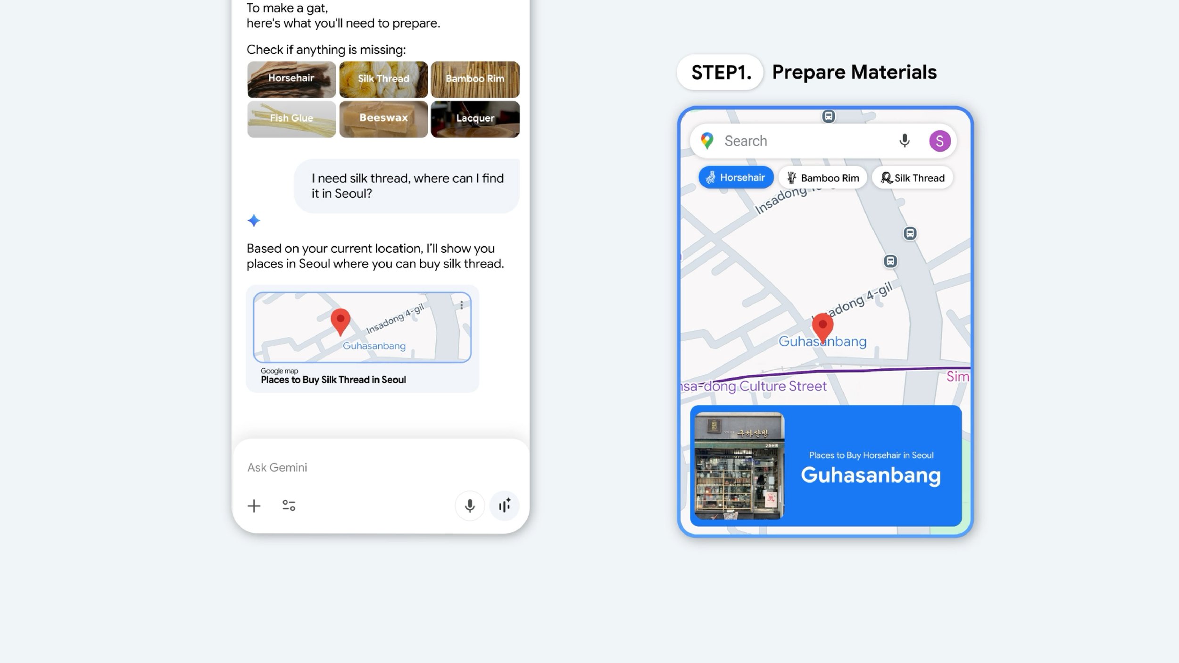Viewport: 1179px width, 663px height.
Task: Select the bus stop icon near top
Action: pyautogui.click(x=828, y=116)
